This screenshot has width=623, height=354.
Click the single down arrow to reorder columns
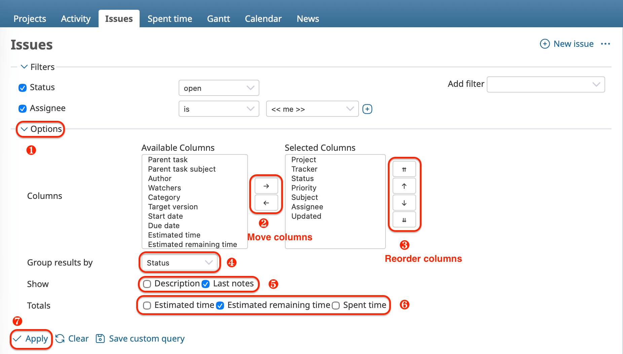pyautogui.click(x=404, y=203)
